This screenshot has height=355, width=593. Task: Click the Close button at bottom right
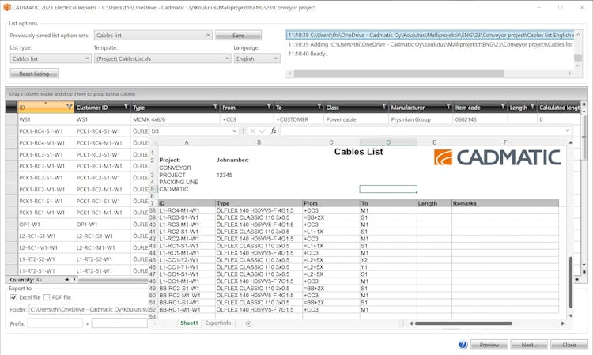(x=568, y=345)
